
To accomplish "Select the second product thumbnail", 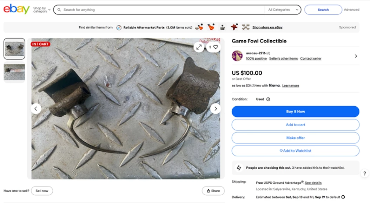I will pyautogui.click(x=14, y=72).
